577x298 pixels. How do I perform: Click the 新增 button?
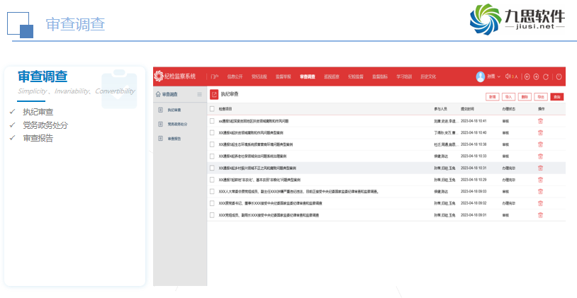[491, 96]
